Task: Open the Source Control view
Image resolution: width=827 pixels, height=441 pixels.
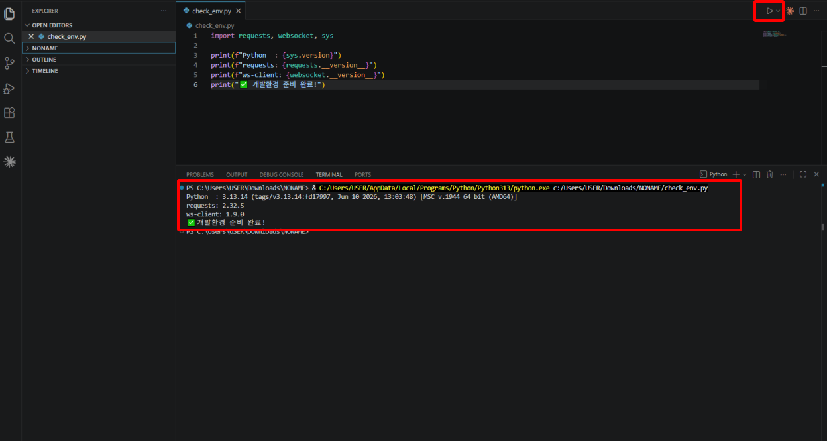Action: 9,63
